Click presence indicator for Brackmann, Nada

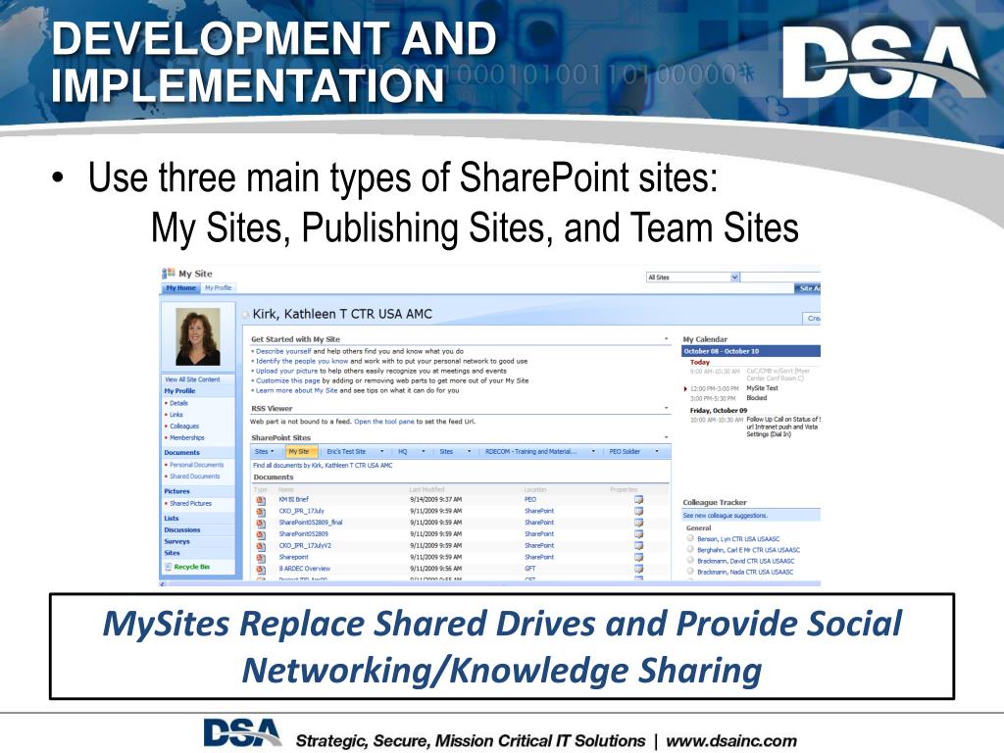690,572
